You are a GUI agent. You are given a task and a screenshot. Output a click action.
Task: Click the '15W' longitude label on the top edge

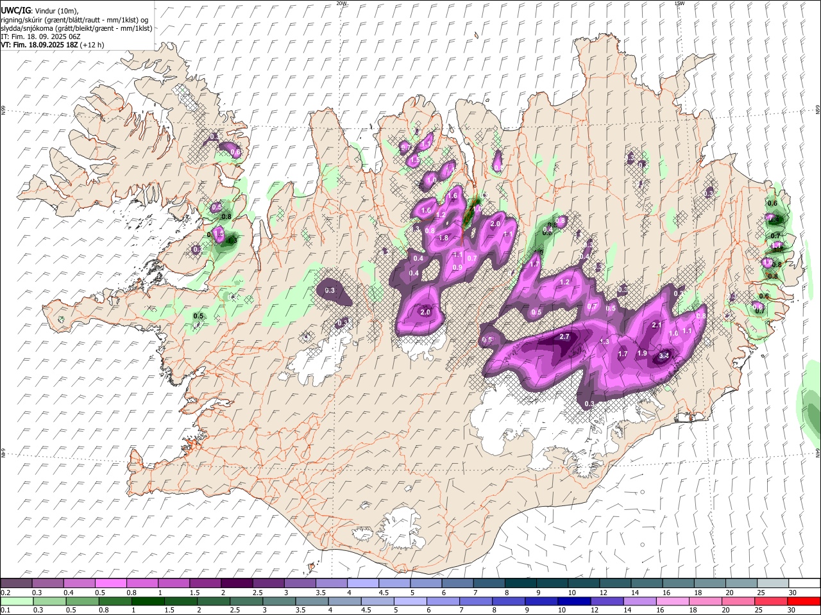coord(679,3)
